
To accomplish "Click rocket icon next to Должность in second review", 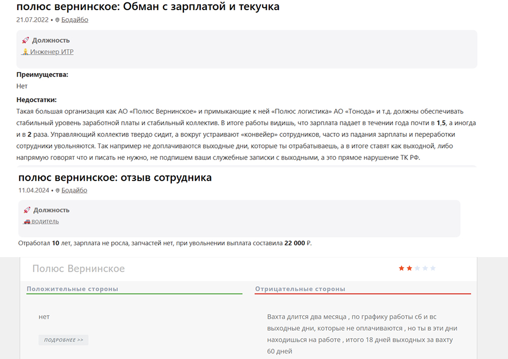I will click(27, 210).
